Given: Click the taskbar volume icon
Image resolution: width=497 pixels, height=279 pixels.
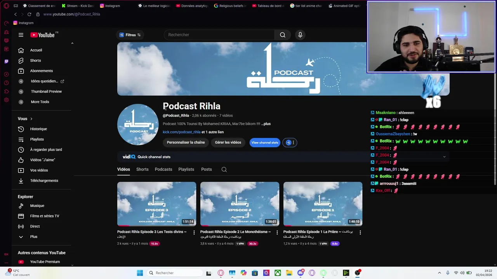Looking at the screenshot, I should 462,273.
